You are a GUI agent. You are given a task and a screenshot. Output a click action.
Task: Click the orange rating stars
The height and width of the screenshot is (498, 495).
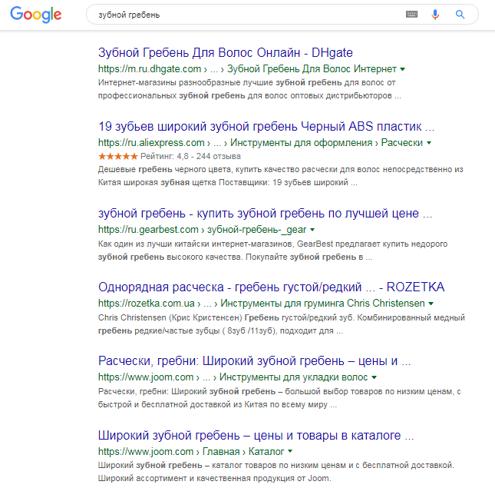point(117,156)
